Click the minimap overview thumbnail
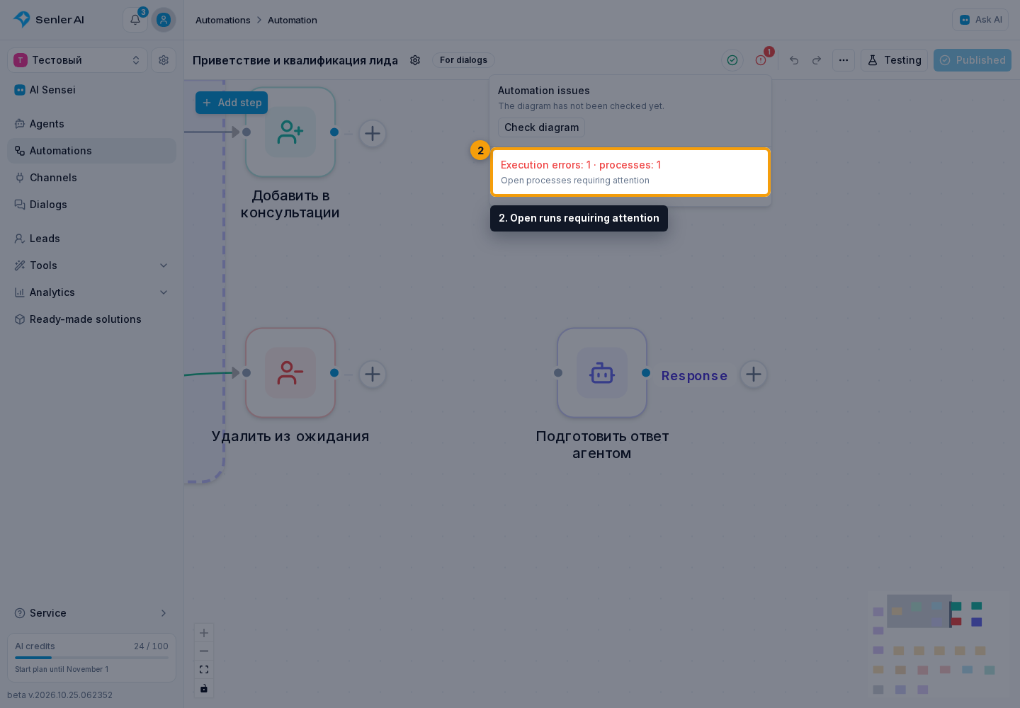 (939, 644)
